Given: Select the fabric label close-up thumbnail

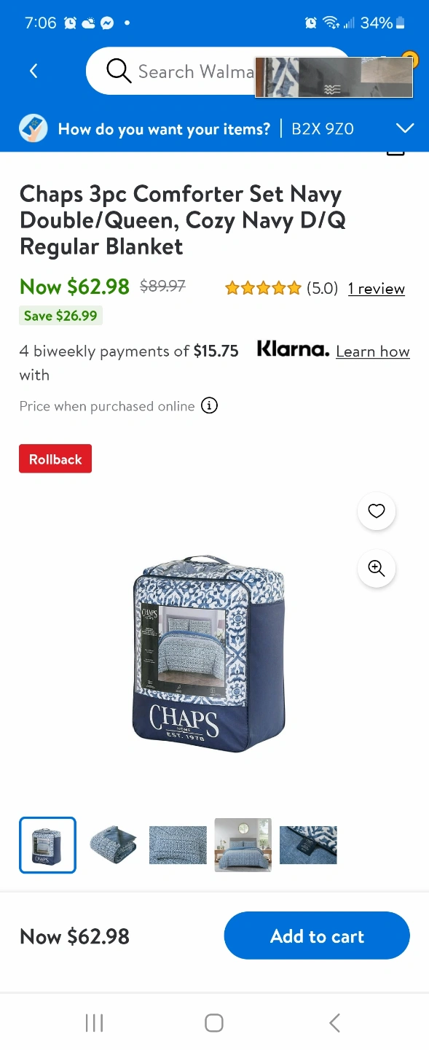Looking at the screenshot, I should [308, 845].
